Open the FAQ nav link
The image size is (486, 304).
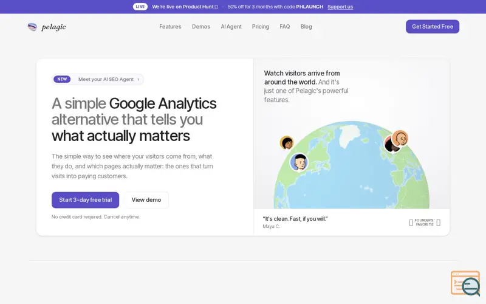[284, 27]
